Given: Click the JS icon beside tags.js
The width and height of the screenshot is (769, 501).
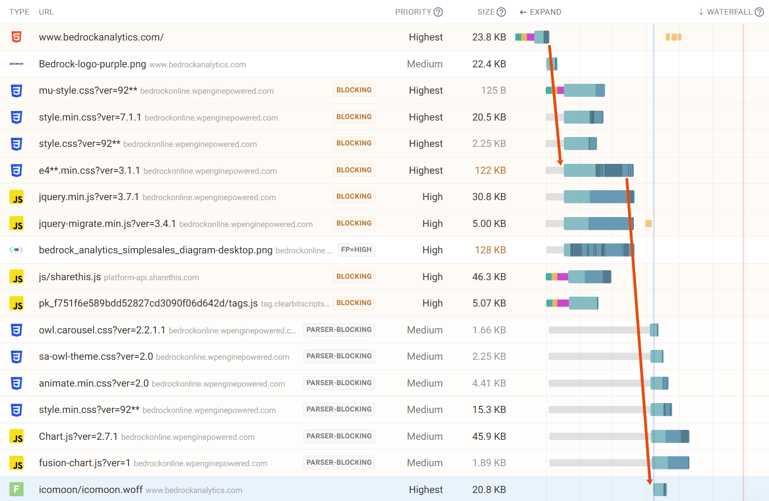Looking at the screenshot, I should tap(16, 303).
